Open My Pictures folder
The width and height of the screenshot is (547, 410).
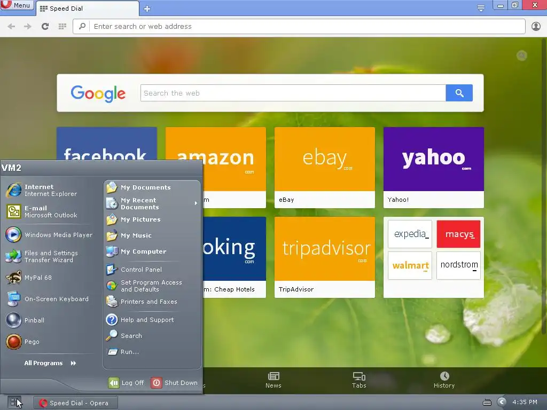tap(152, 219)
